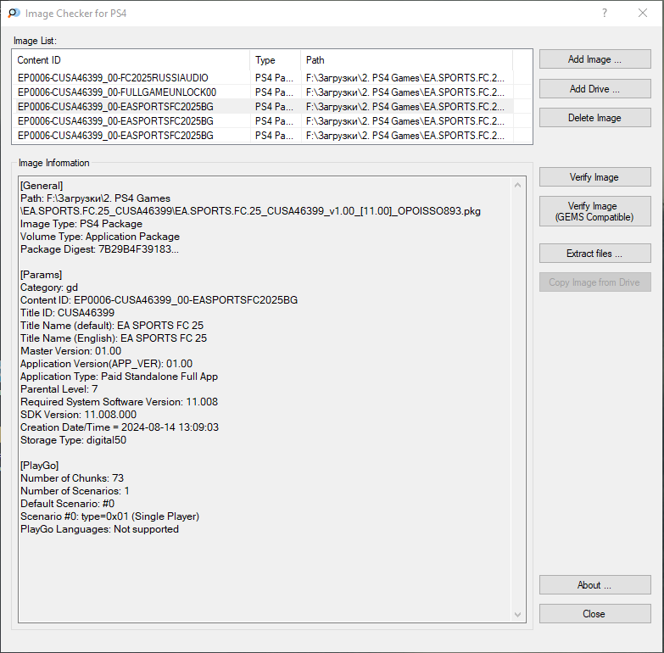
Task: Open the Extract files dialog
Action: pos(594,254)
